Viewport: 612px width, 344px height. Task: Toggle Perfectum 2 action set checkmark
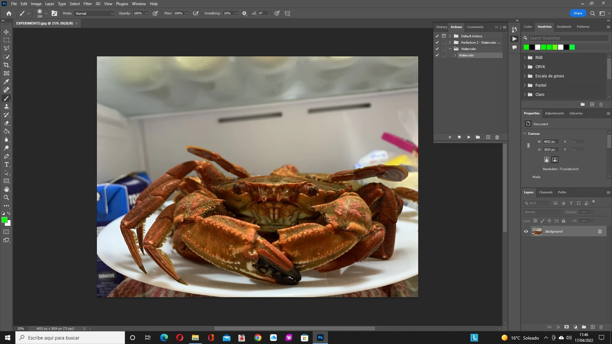(x=437, y=42)
